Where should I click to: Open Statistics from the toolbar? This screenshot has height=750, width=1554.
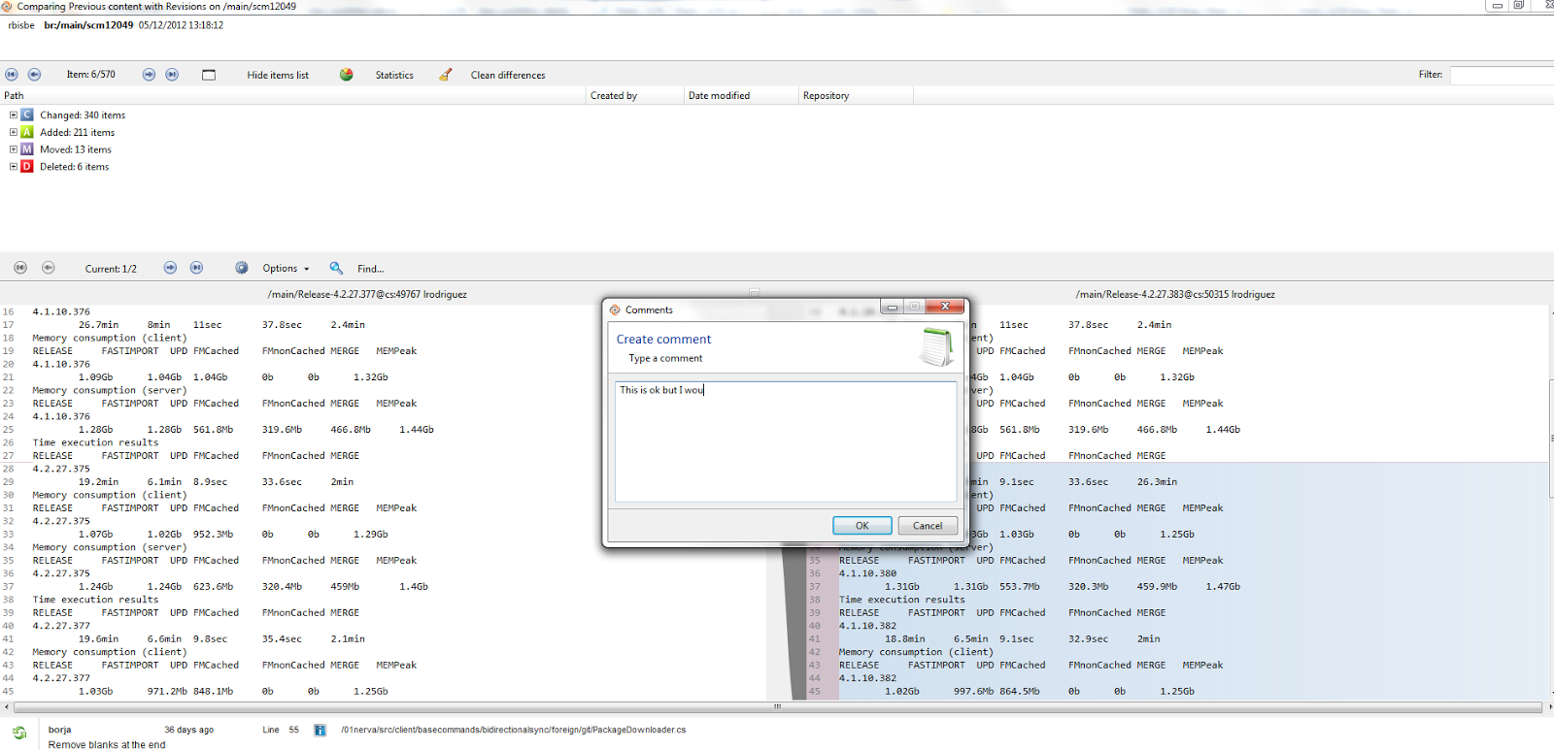click(x=394, y=75)
